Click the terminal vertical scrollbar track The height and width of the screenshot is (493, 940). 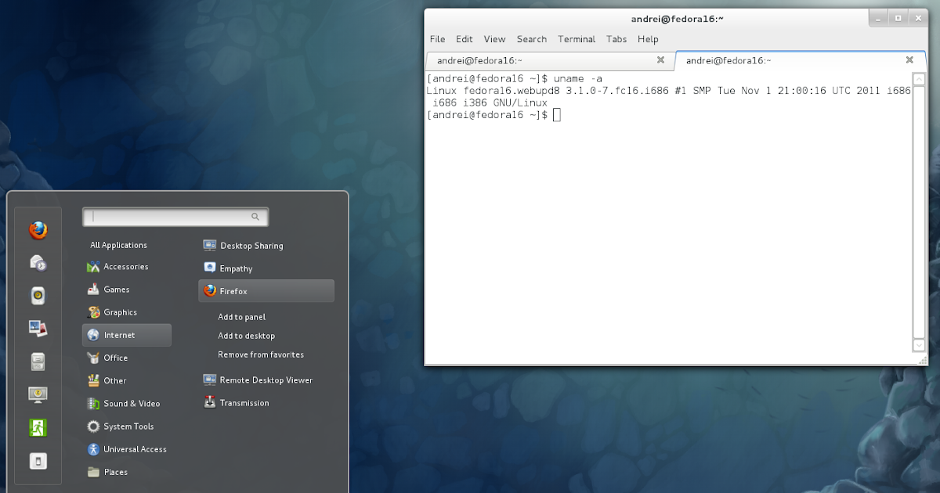pyautogui.click(x=920, y=212)
